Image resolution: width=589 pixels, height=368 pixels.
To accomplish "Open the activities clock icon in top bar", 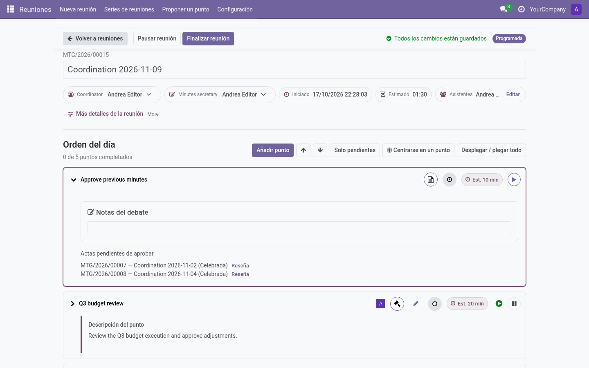I will pos(522,9).
